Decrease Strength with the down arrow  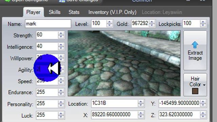point(61,37)
